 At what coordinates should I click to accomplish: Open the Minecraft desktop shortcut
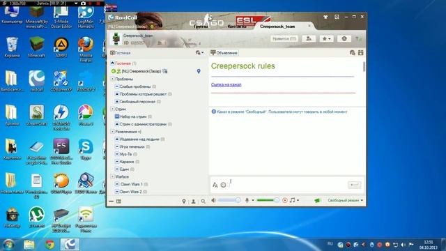pos(36,47)
